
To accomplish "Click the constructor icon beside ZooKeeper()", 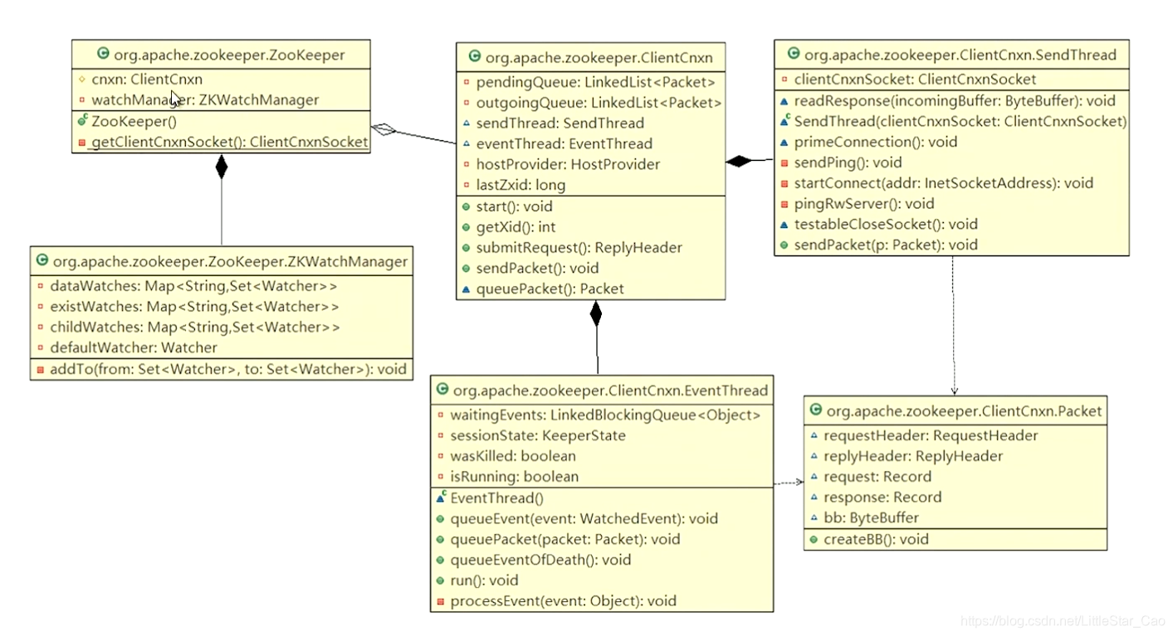I will (82, 121).
